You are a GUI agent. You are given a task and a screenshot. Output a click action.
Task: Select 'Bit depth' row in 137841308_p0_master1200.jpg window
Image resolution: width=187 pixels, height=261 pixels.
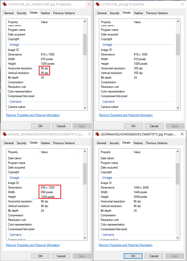pyautogui.click(x=45, y=78)
